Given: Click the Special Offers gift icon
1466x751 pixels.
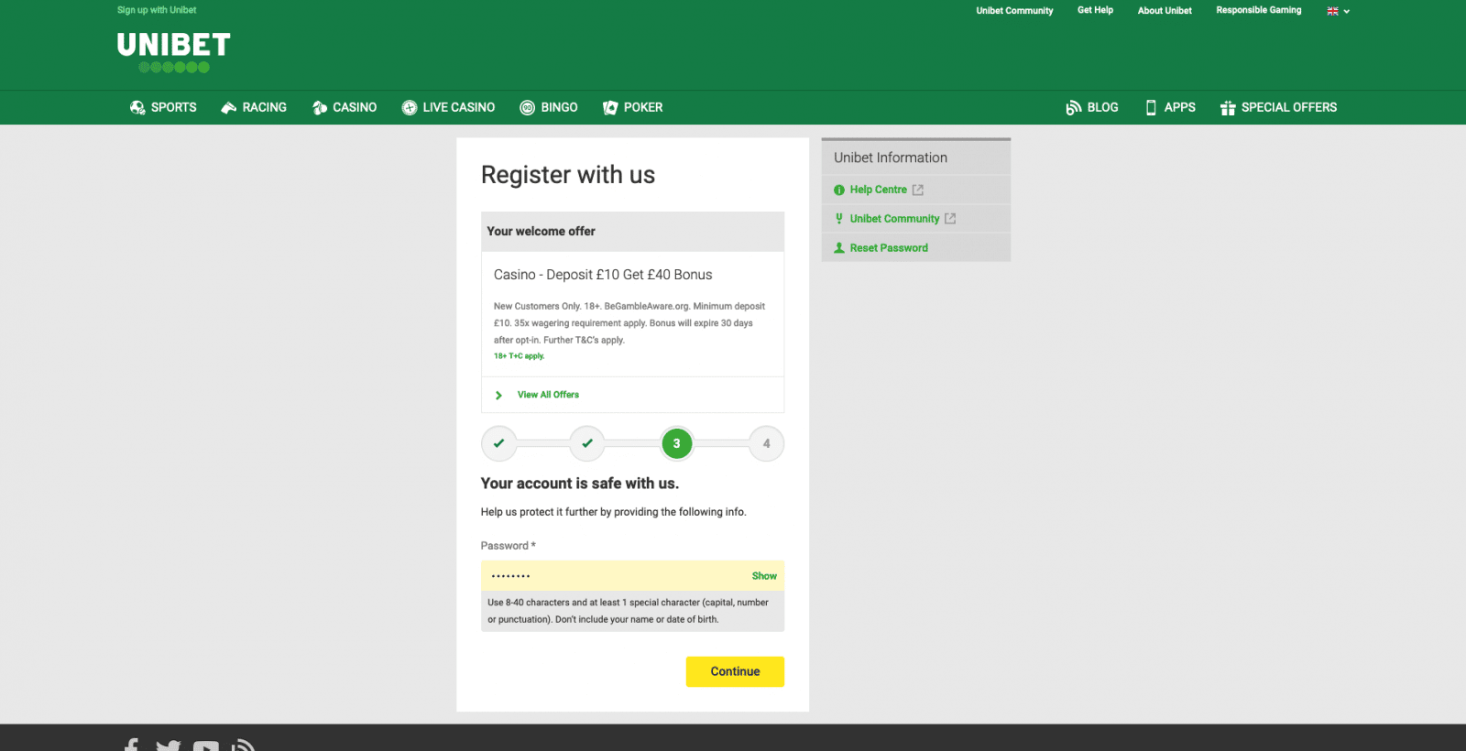Looking at the screenshot, I should [1228, 108].
